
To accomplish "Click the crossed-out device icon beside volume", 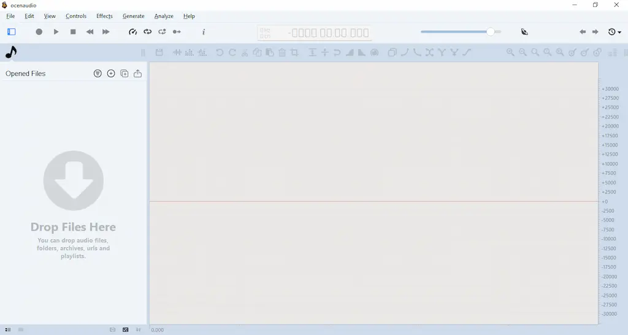I will point(524,32).
